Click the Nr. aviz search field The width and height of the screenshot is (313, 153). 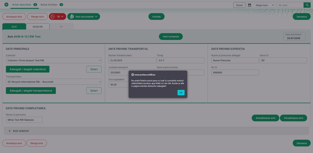[290, 5]
